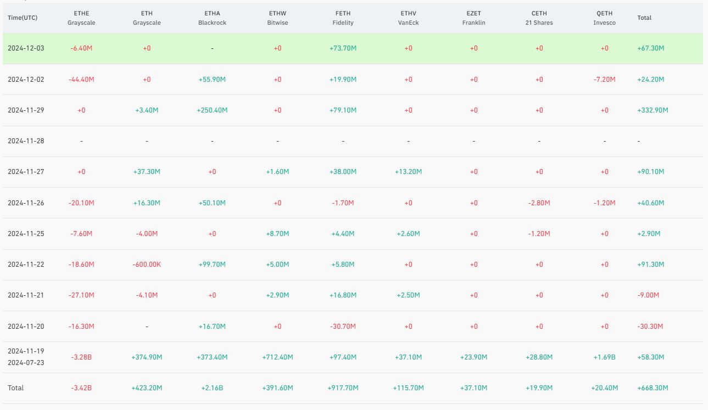708x410 pixels.
Task: Click the -600.00K Grayscale ETH value
Action: coord(147,265)
